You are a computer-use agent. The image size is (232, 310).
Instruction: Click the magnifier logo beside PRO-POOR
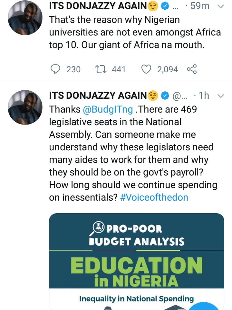coord(98,229)
